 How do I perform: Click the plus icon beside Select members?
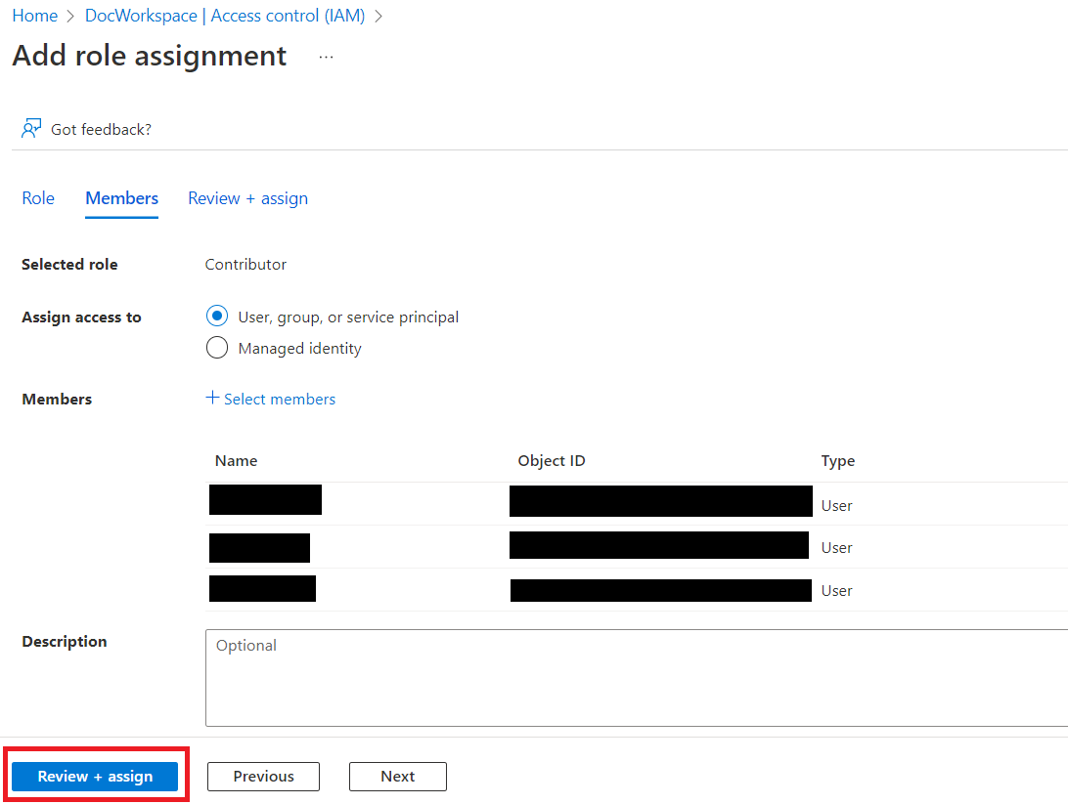point(211,398)
